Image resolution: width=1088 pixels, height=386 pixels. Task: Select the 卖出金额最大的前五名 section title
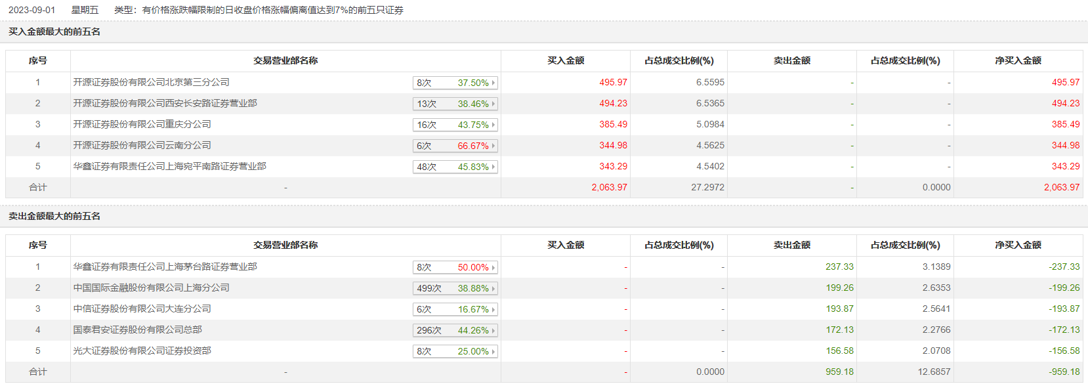[x=54, y=216]
